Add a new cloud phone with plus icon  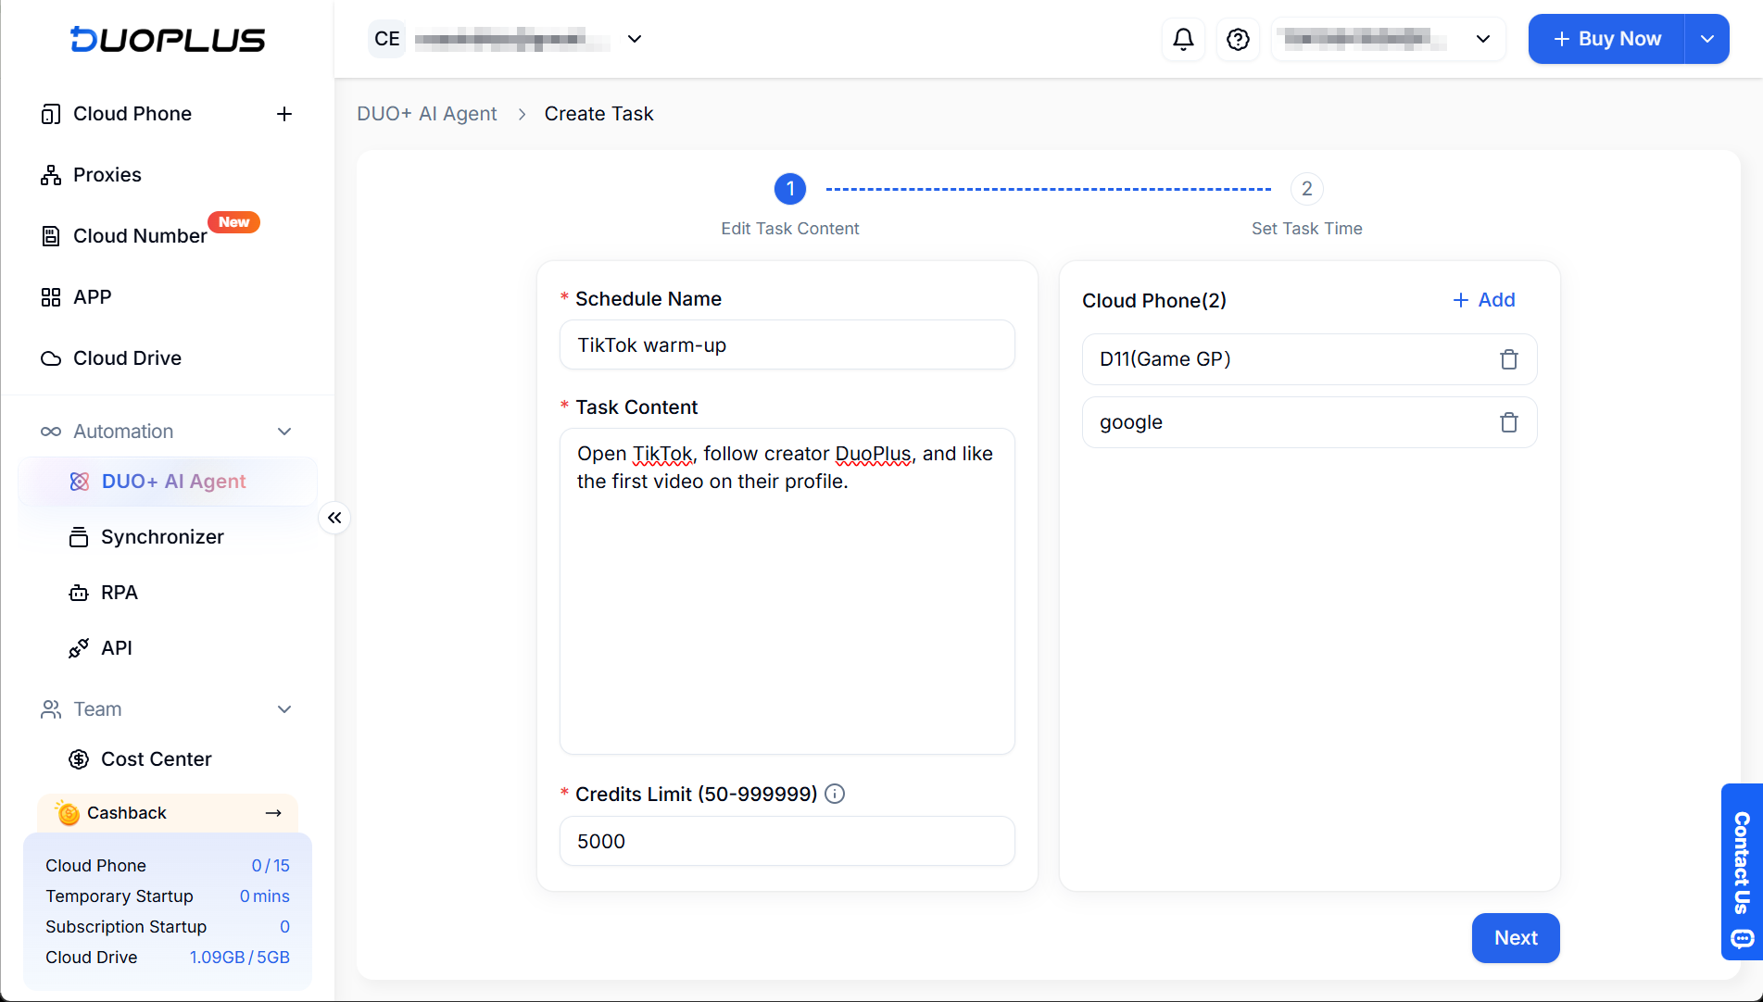(284, 114)
